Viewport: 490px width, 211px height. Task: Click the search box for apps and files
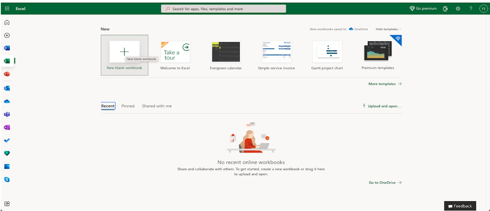coord(223,9)
